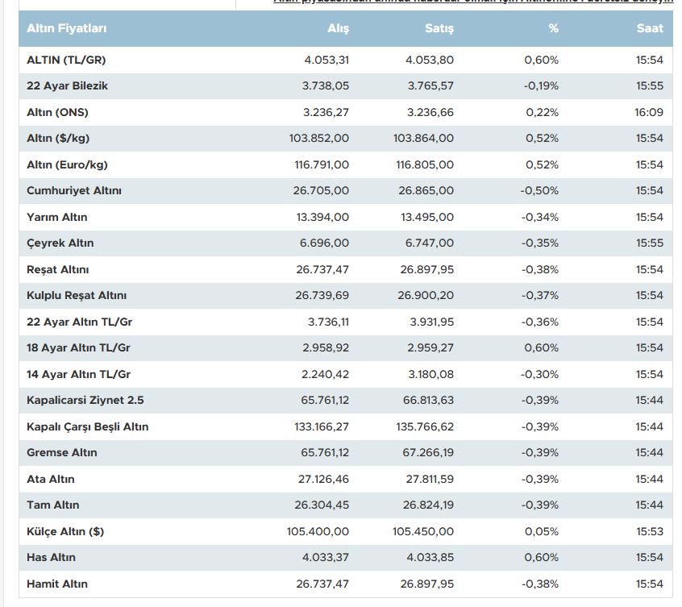Open the Has Altın row
682x607 pixels.
coord(346,558)
